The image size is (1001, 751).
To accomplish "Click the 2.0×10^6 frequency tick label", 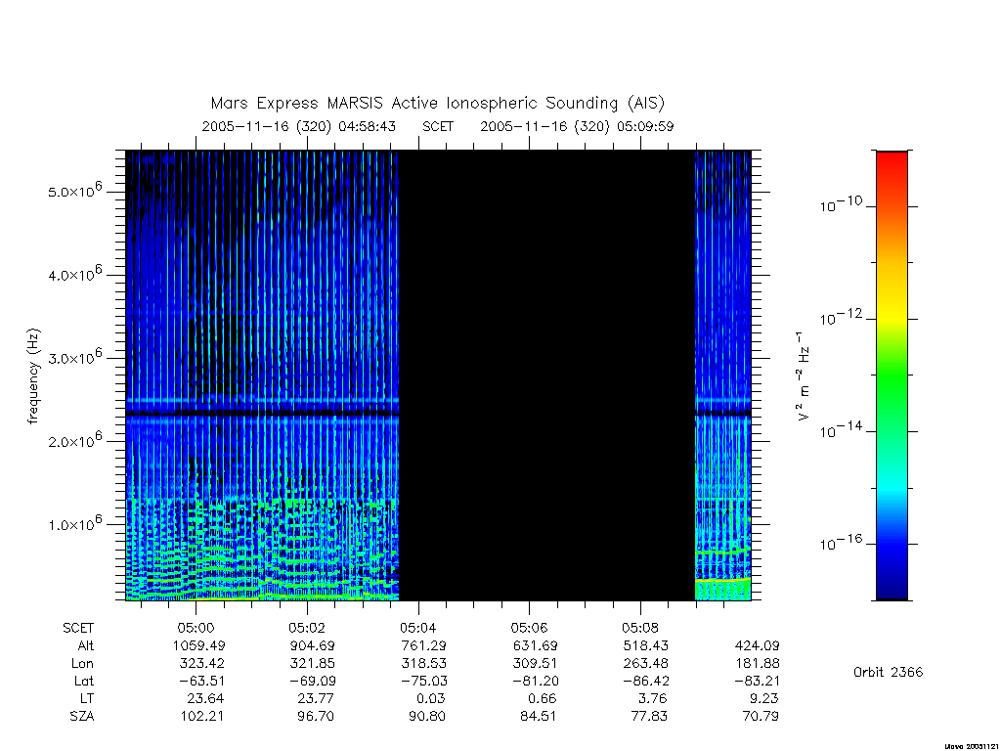I will pyautogui.click(x=74, y=440).
